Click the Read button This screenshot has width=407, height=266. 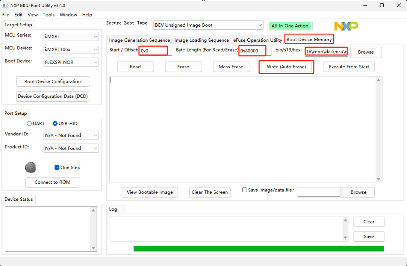pos(135,67)
